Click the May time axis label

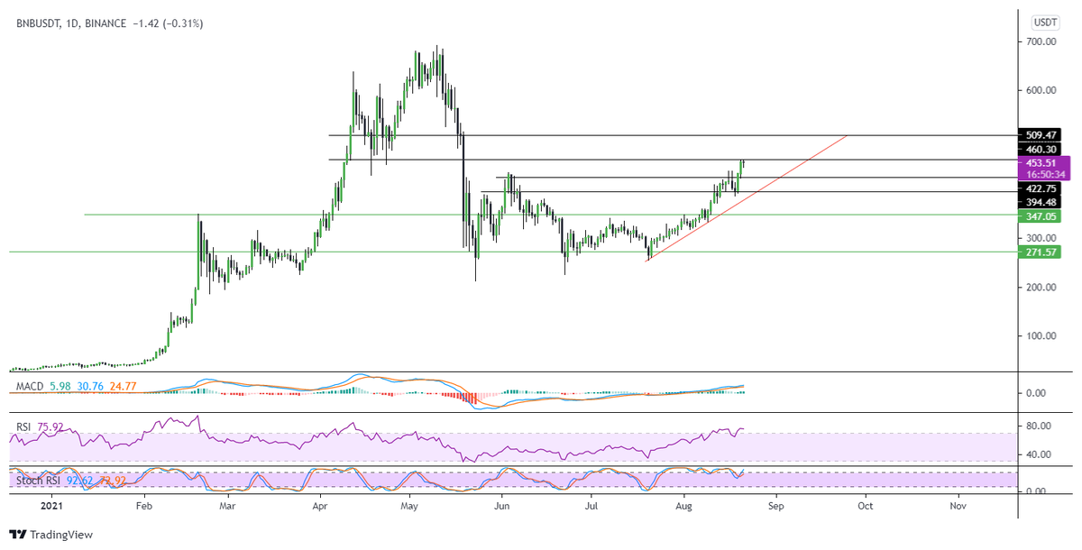tap(409, 508)
